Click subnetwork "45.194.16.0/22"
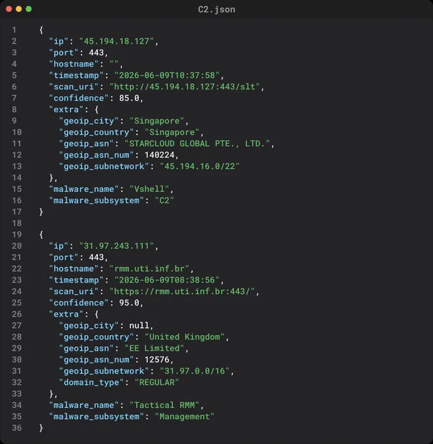 point(200,166)
